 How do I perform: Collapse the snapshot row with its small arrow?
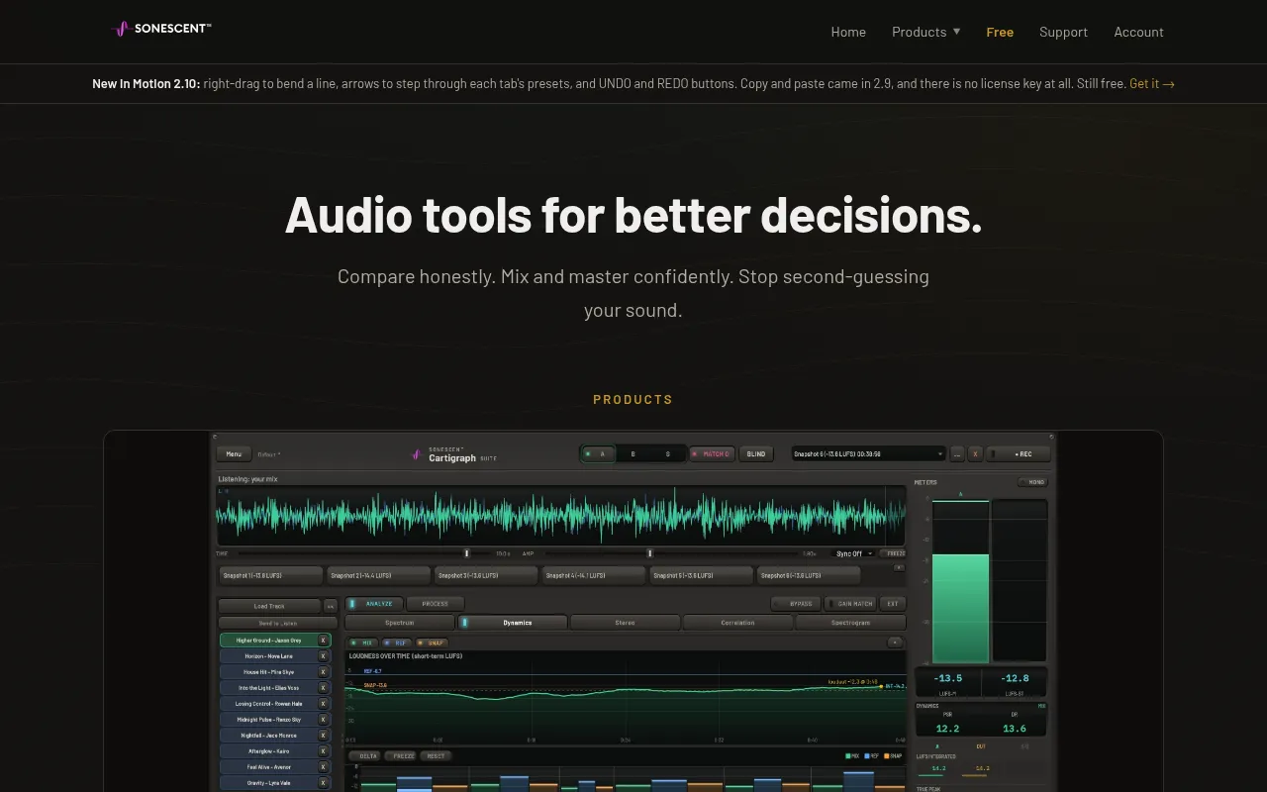pos(899,567)
